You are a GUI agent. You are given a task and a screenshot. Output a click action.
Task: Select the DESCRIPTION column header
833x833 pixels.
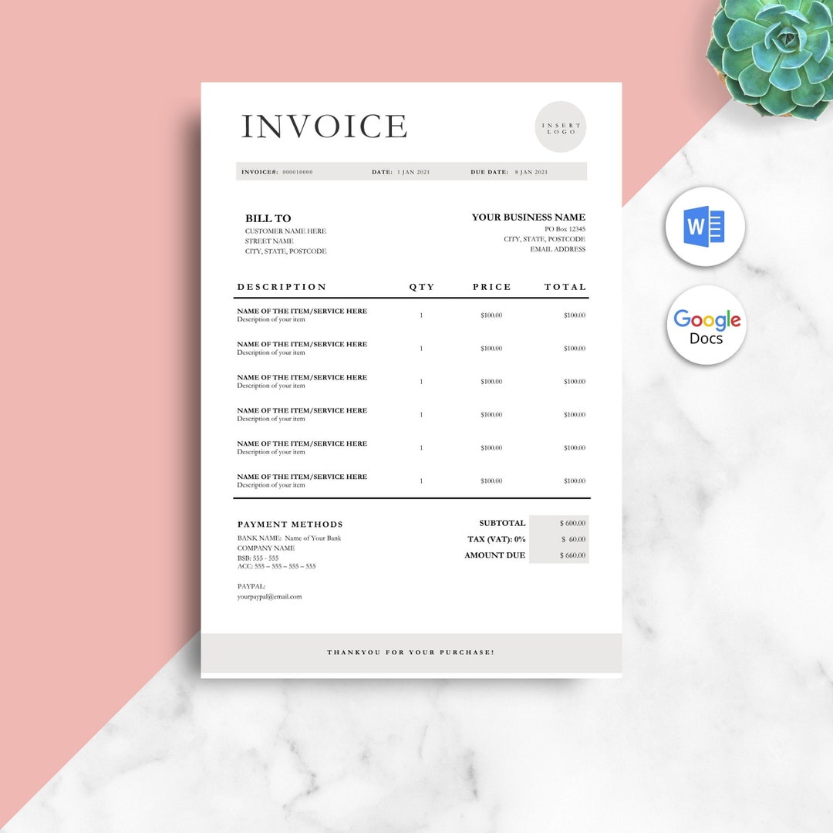tap(281, 286)
